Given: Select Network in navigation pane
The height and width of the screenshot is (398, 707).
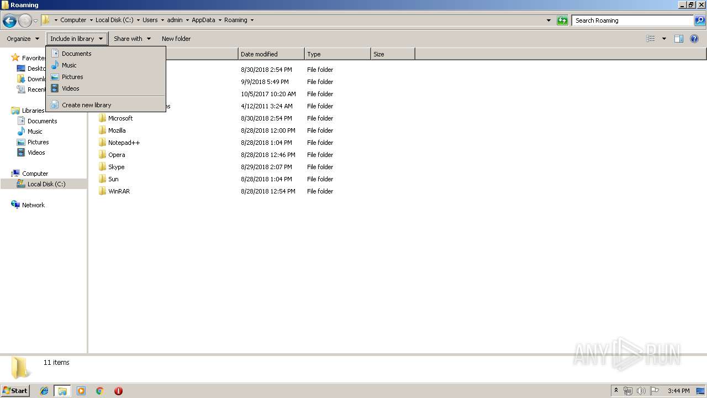Looking at the screenshot, I should click(x=33, y=205).
